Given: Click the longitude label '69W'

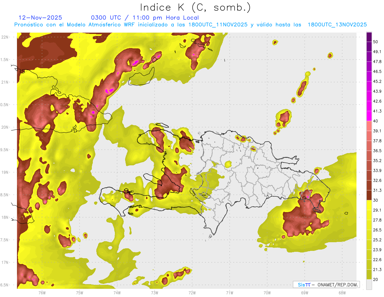Looking at the screenshot, I should click(x=304, y=293).
